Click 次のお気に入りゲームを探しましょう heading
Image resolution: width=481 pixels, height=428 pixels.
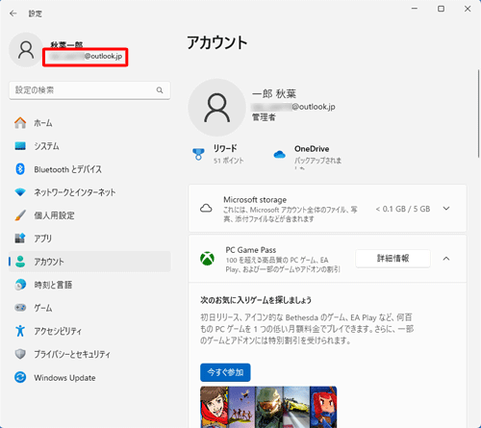click(x=256, y=300)
